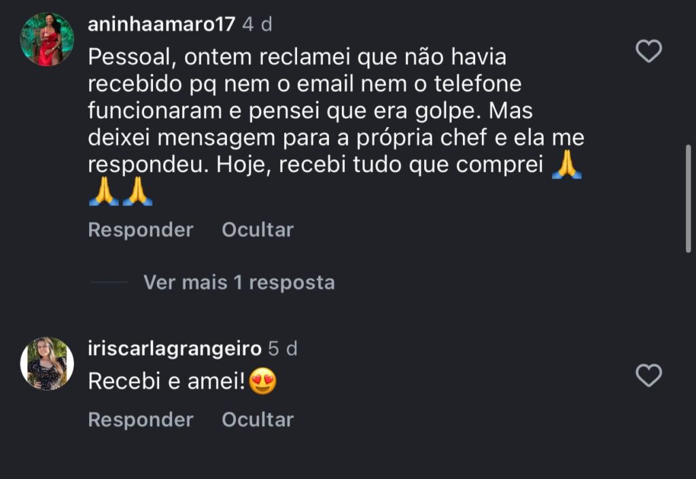
Task: Open the iriscarlagrangeiro username link
Action: [x=175, y=349]
